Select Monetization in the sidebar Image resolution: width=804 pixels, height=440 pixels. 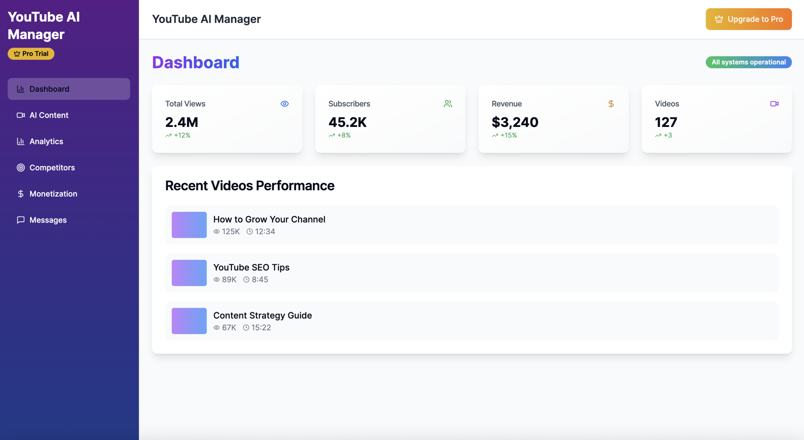(69, 194)
